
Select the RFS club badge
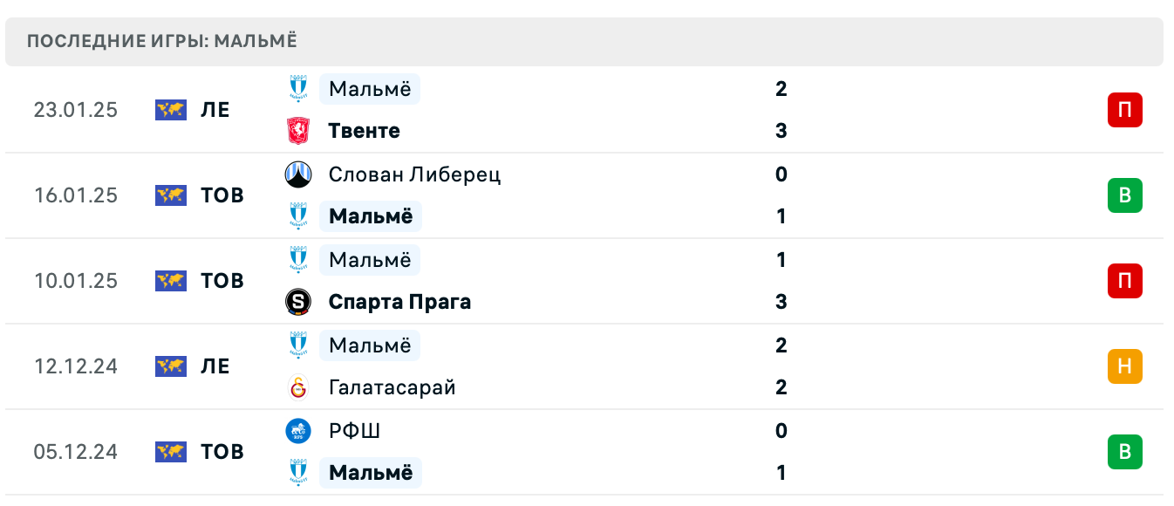pyautogui.click(x=298, y=430)
